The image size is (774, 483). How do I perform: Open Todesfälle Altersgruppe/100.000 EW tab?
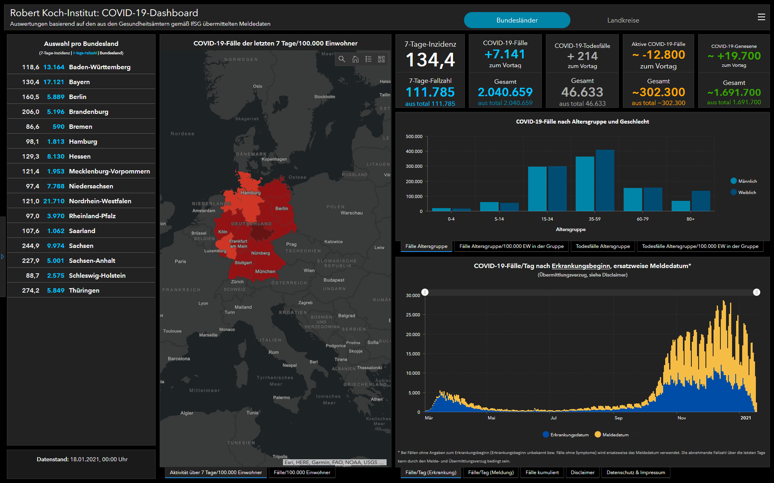tap(700, 246)
